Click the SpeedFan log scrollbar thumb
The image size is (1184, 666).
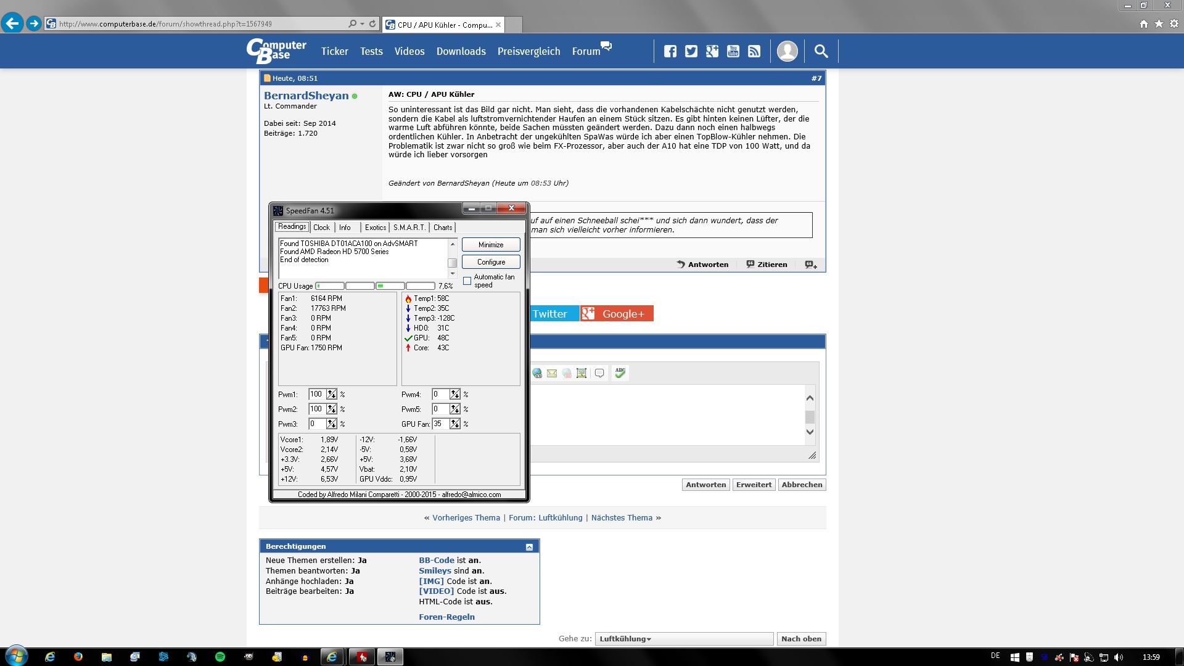click(x=453, y=263)
